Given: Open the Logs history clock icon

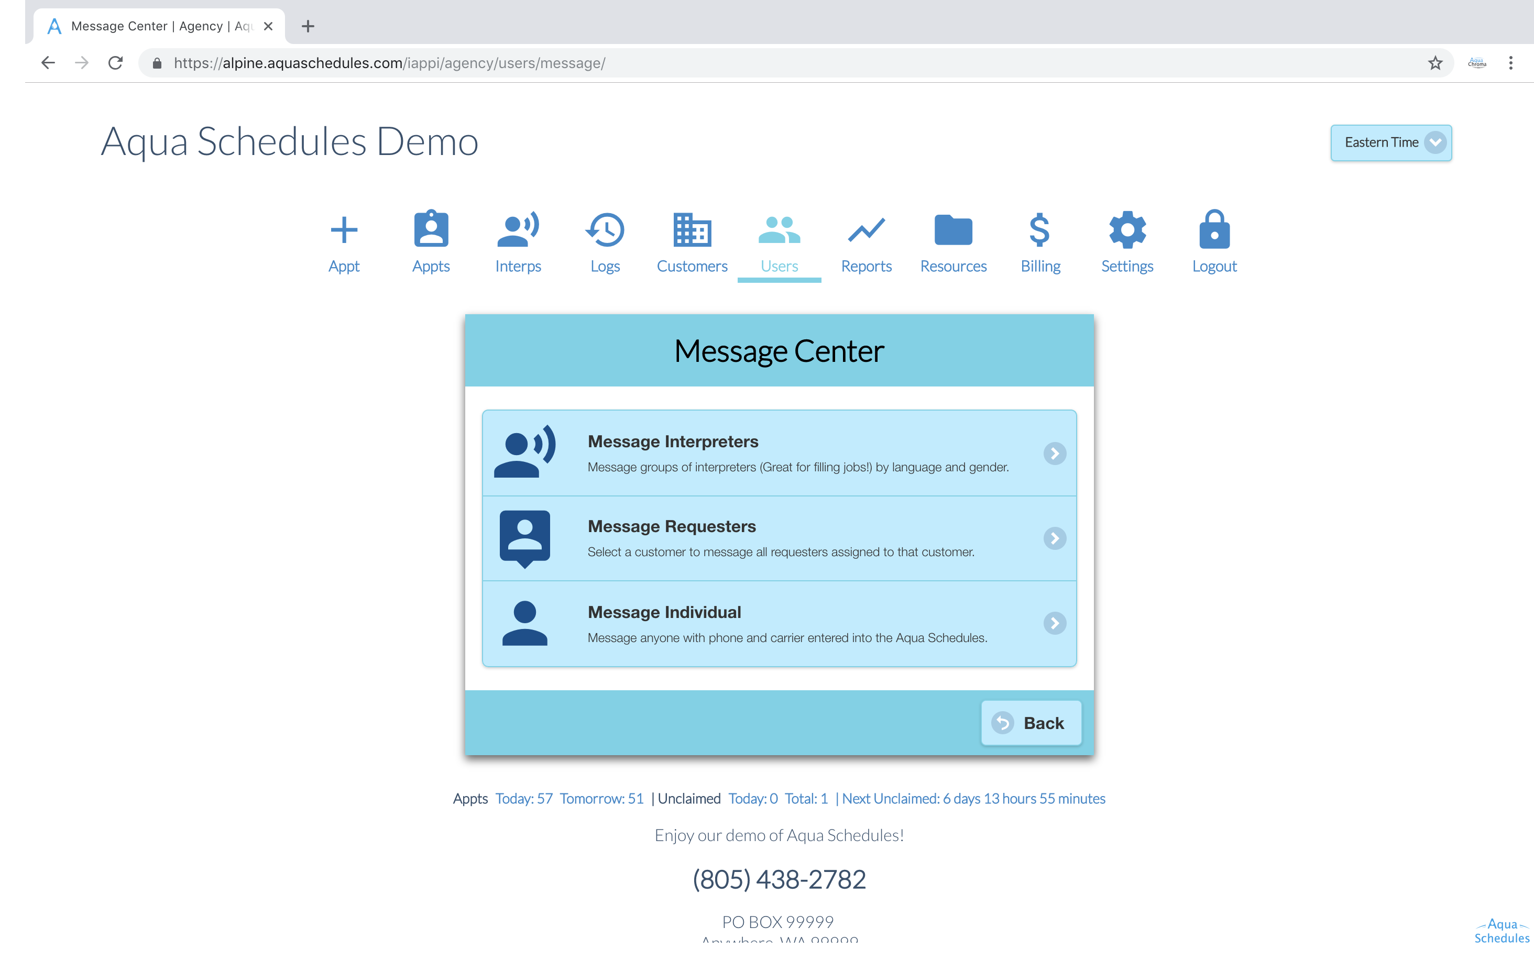Looking at the screenshot, I should pos(605,229).
